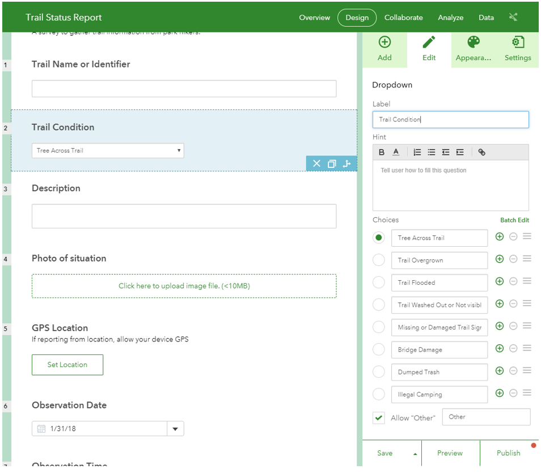The image size is (541, 473).
Task: Open the Trail Condition dropdown in the form
Action: click(108, 150)
